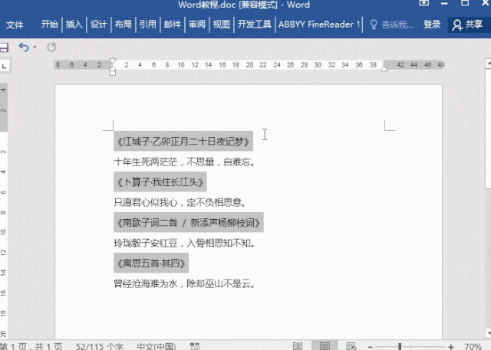The height and width of the screenshot is (350, 491).
Task: Open the 视图 ribbon tab
Action: (222, 25)
